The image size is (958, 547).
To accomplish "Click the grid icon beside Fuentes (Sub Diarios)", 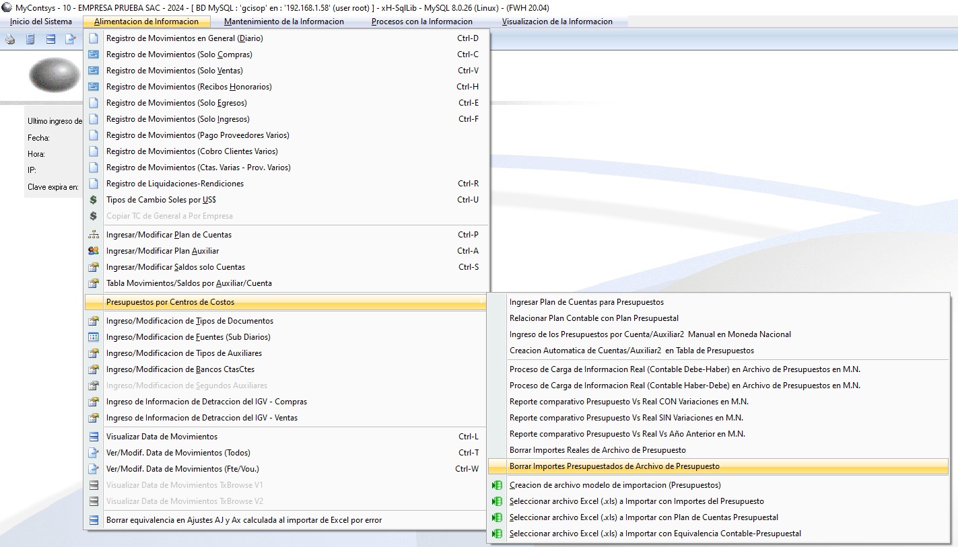I will coord(94,337).
